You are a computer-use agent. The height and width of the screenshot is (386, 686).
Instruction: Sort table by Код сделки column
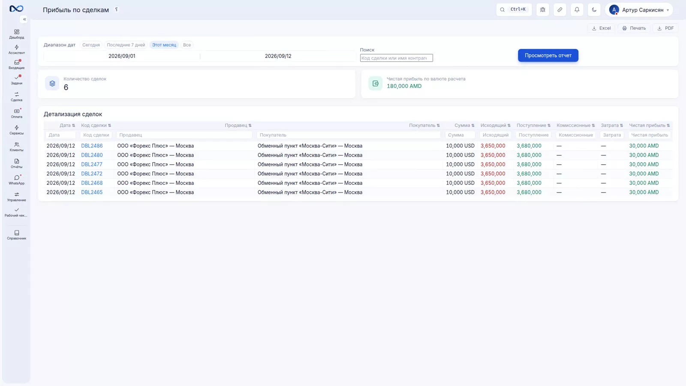click(96, 125)
